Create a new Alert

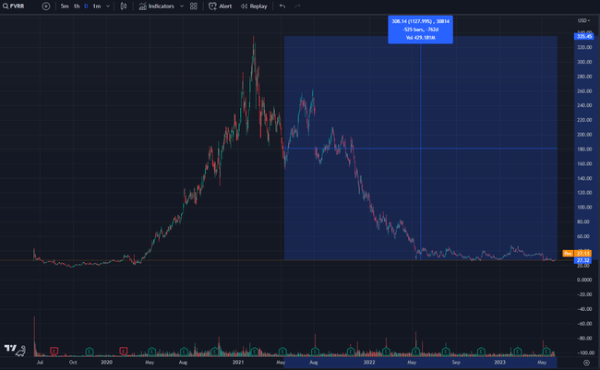pos(220,6)
